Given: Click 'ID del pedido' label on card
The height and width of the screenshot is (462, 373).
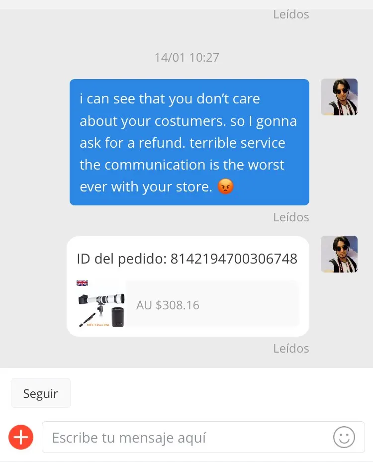Looking at the screenshot, I should (x=121, y=259).
